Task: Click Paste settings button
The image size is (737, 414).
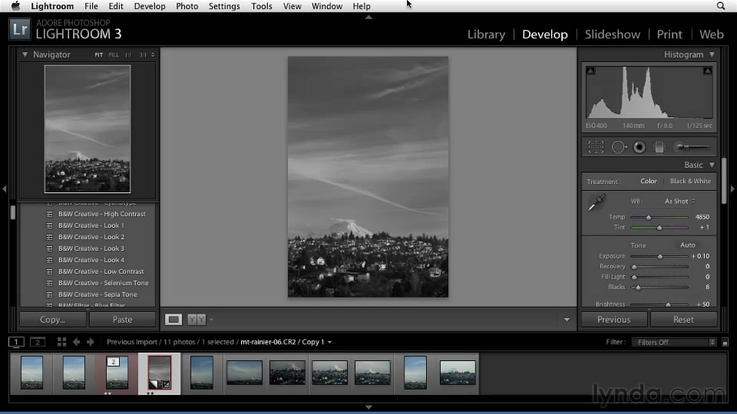Action: click(x=122, y=320)
